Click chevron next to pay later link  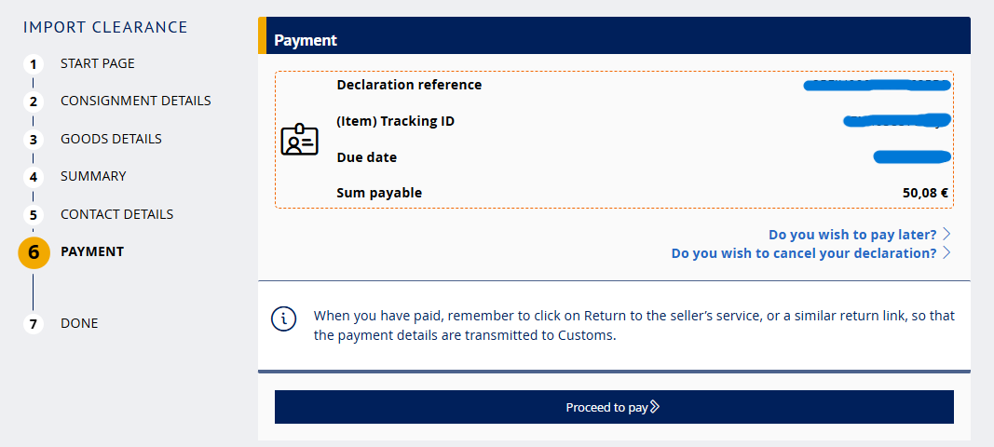point(946,234)
